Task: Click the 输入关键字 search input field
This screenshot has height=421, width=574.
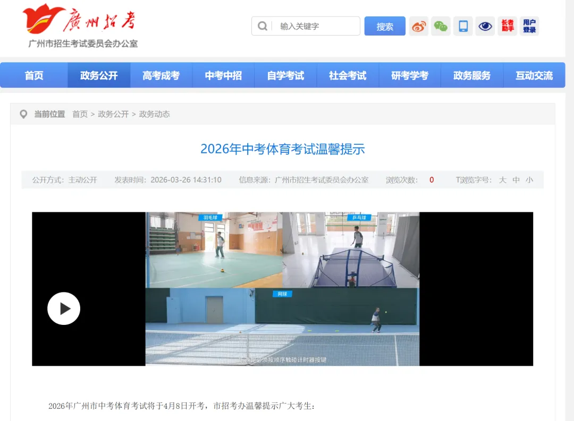Action: [308, 26]
